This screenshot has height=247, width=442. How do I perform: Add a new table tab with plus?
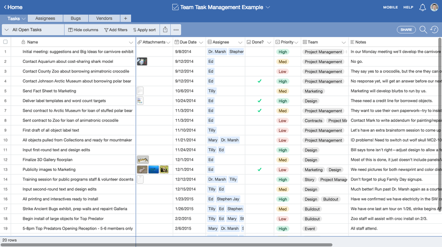(125, 18)
